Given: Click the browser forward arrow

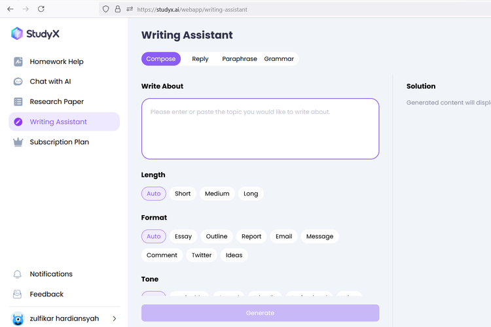Looking at the screenshot, I should [26, 9].
